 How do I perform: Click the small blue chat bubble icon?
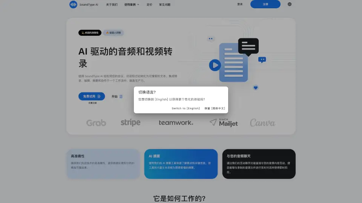coord(262,60)
